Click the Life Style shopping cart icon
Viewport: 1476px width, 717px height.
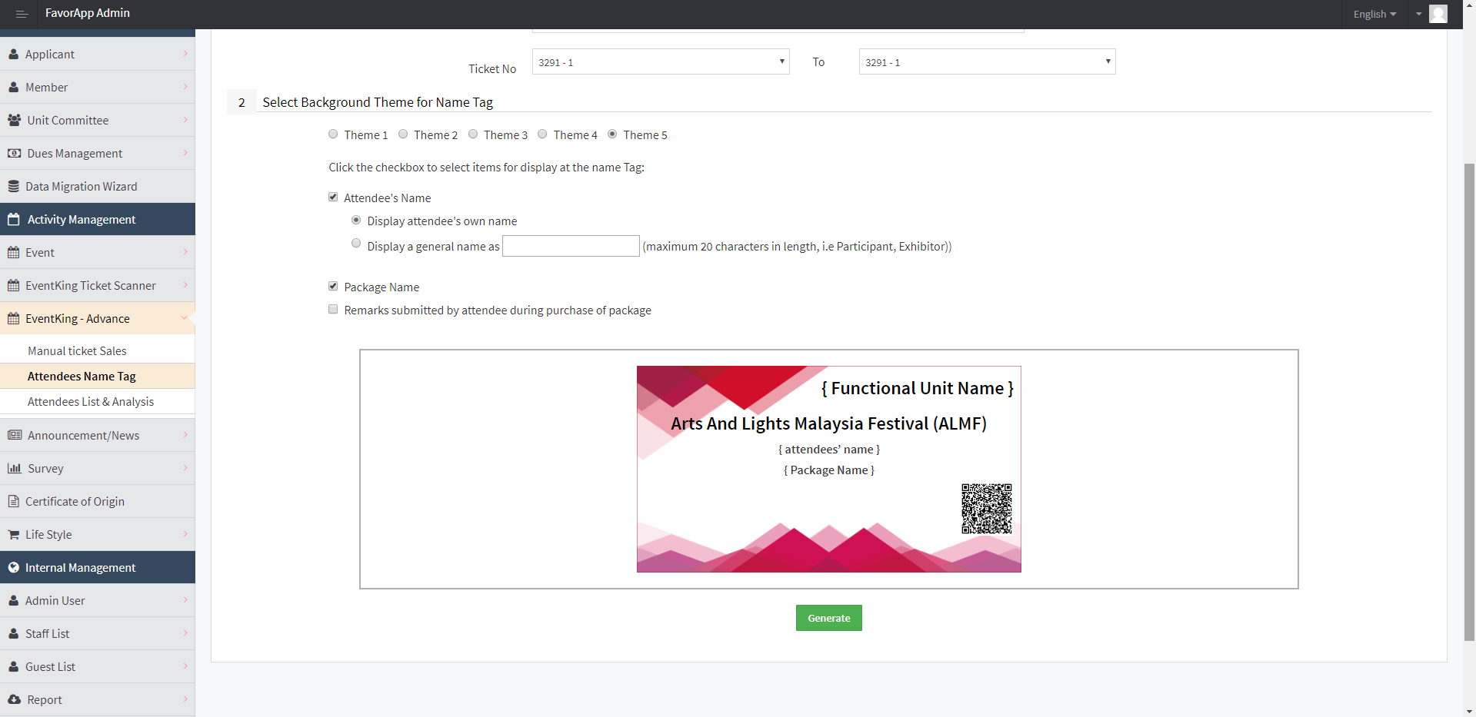click(x=14, y=534)
